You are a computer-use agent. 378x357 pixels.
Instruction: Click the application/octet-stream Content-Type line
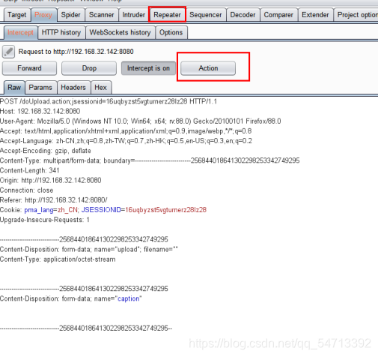58,259
